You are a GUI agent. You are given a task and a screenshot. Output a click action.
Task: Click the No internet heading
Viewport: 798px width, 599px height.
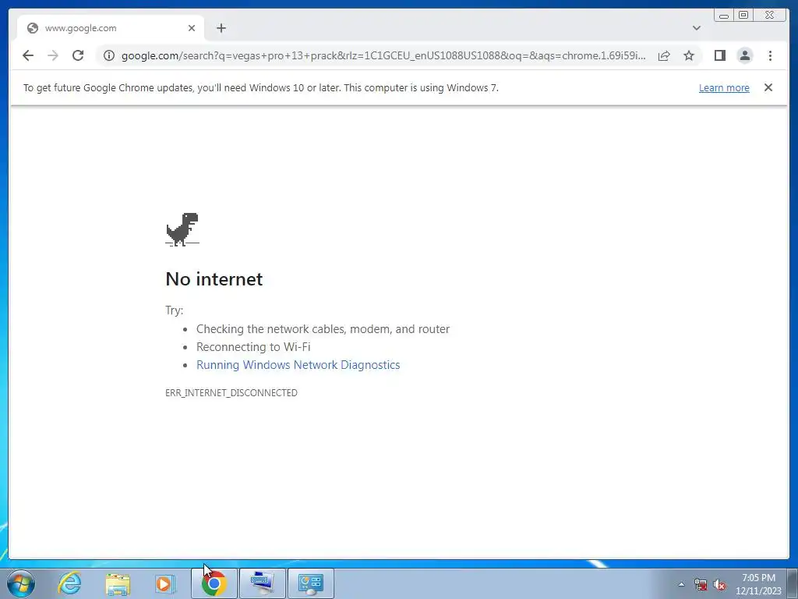214,279
